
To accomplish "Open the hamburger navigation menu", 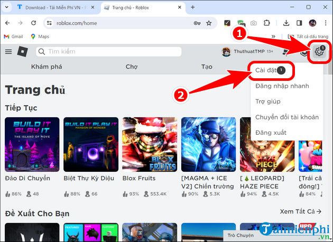I will click(x=8, y=52).
